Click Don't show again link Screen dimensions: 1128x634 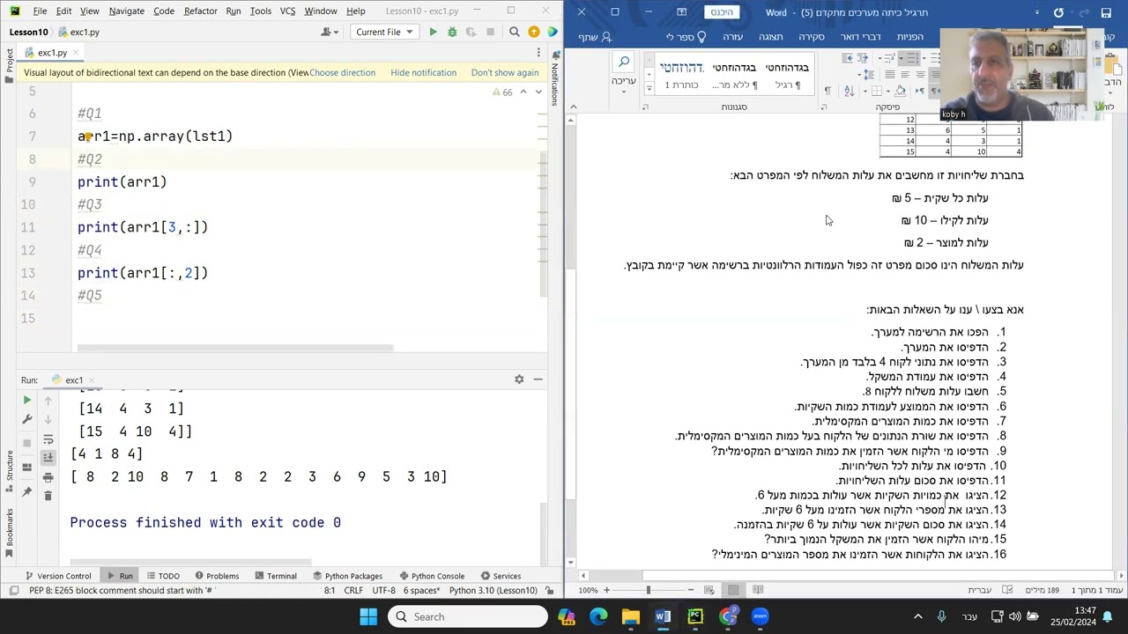[504, 72]
